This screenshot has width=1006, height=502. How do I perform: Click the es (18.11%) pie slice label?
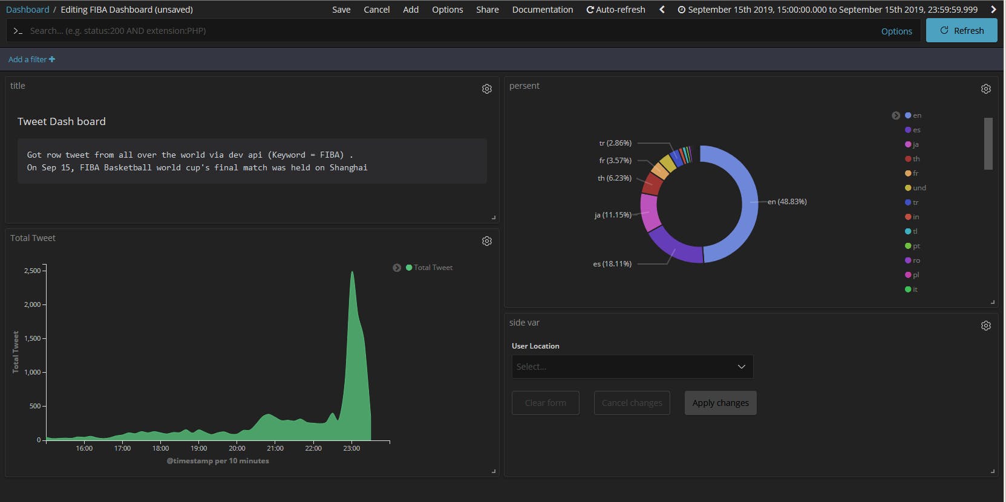point(612,264)
